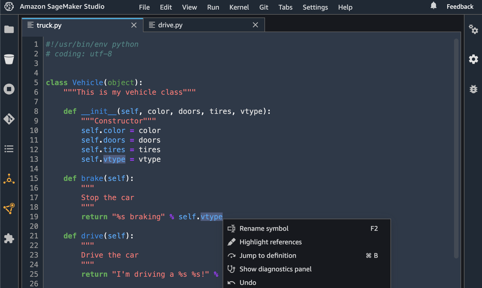
Task: Click the brake method name
Action: (92, 178)
